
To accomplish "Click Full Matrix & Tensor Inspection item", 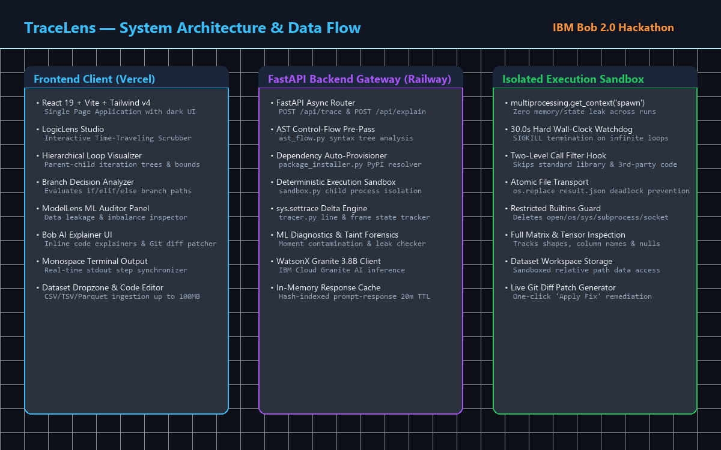I will click(565, 235).
